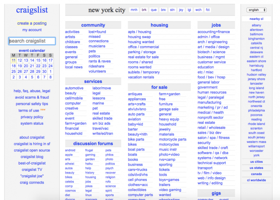The width and height of the screenshot is (280, 200).
Task: Open the craigslist logo home link
Action: point(32,10)
